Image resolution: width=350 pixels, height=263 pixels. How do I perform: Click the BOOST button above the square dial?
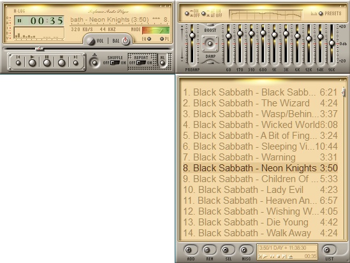click(x=210, y=30)
